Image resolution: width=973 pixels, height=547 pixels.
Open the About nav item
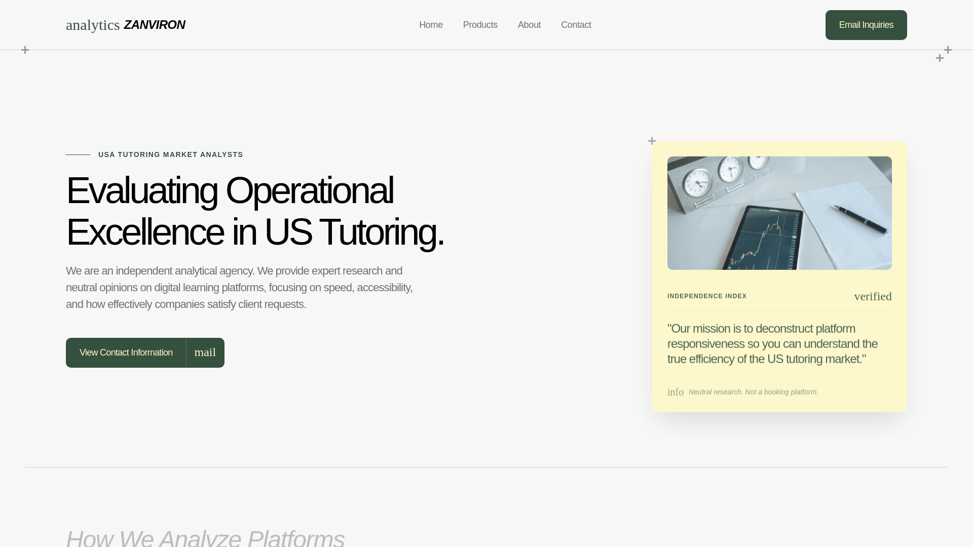pyautogui.click(x=529, y=25)
